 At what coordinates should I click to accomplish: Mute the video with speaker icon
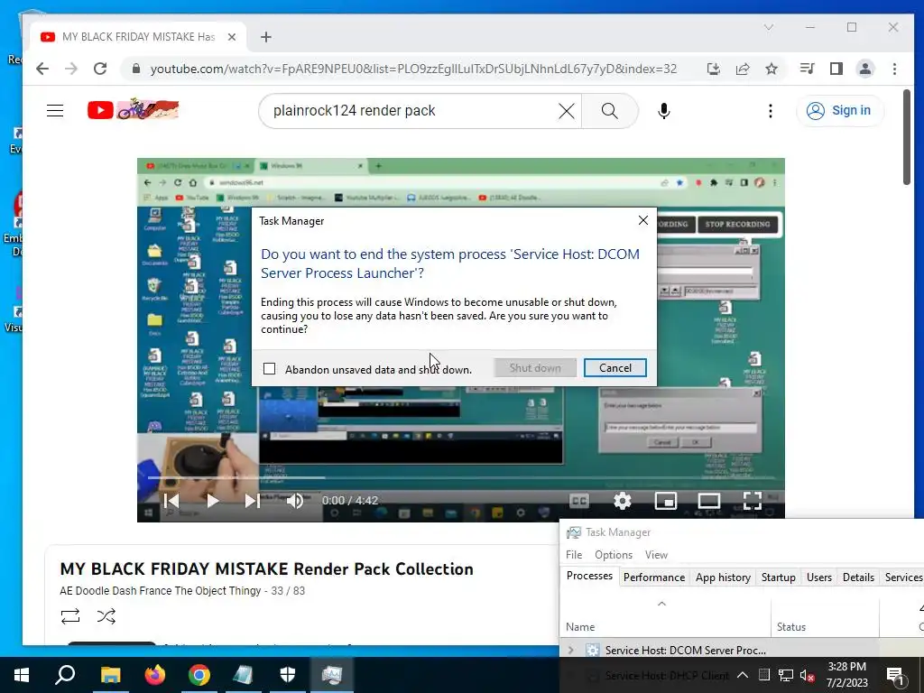pyautogui.click(x=295, y=501)
